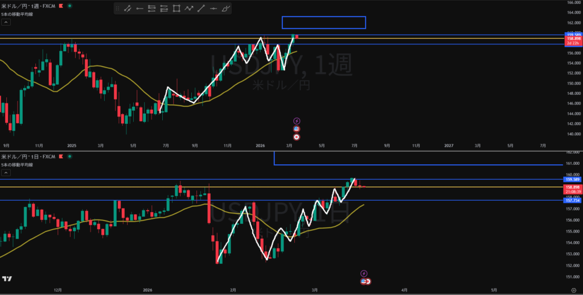
Task: Select the blue rectangle drawn on weekly chart
Action: tap(323, 17)
